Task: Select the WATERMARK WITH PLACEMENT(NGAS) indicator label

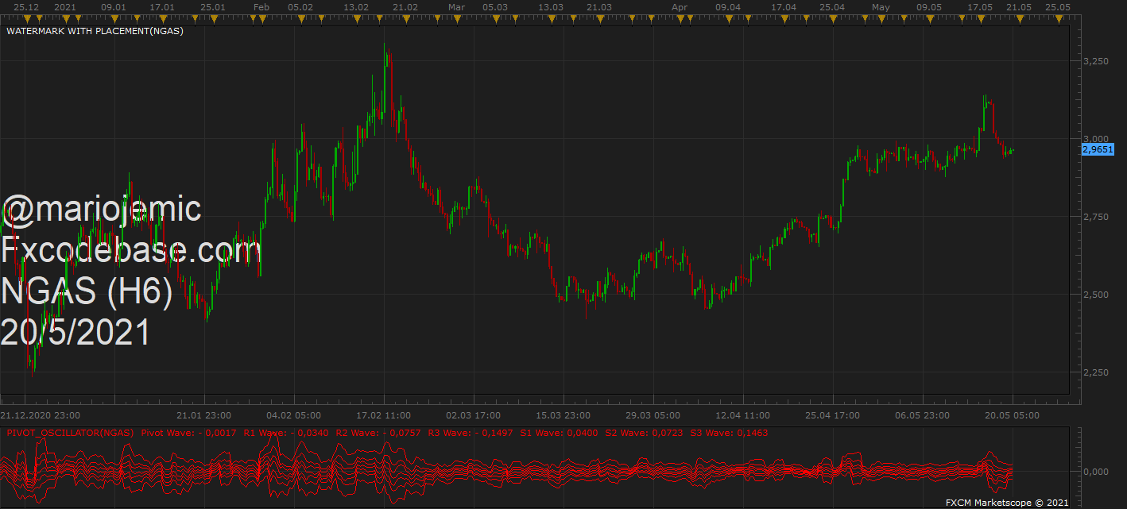Action: click(95, 31)
